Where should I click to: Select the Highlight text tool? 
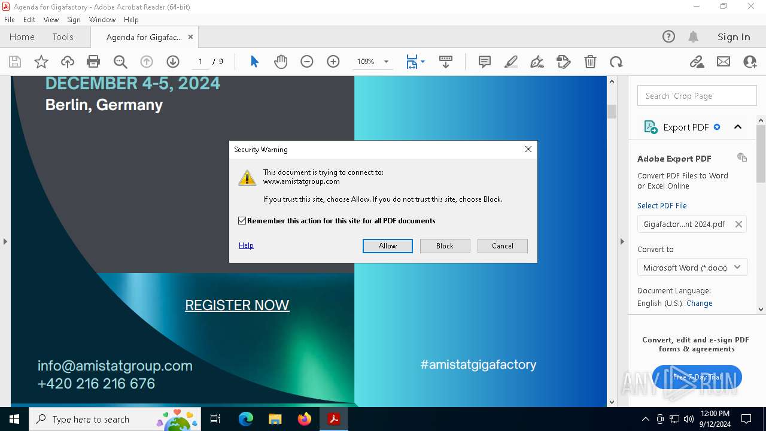511,62
